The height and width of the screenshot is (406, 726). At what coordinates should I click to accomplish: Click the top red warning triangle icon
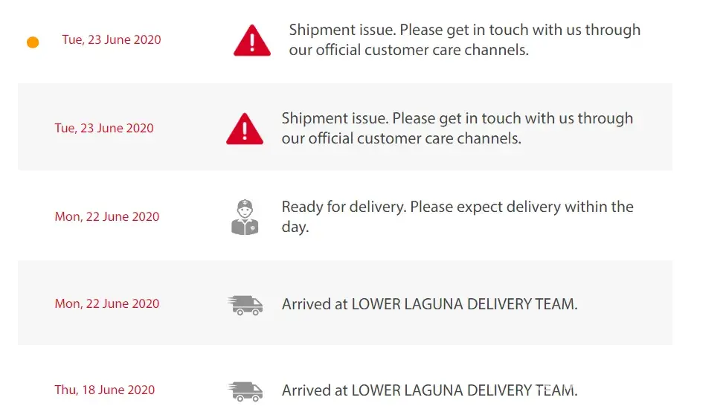pyautogui.click(x=252, y=41)
